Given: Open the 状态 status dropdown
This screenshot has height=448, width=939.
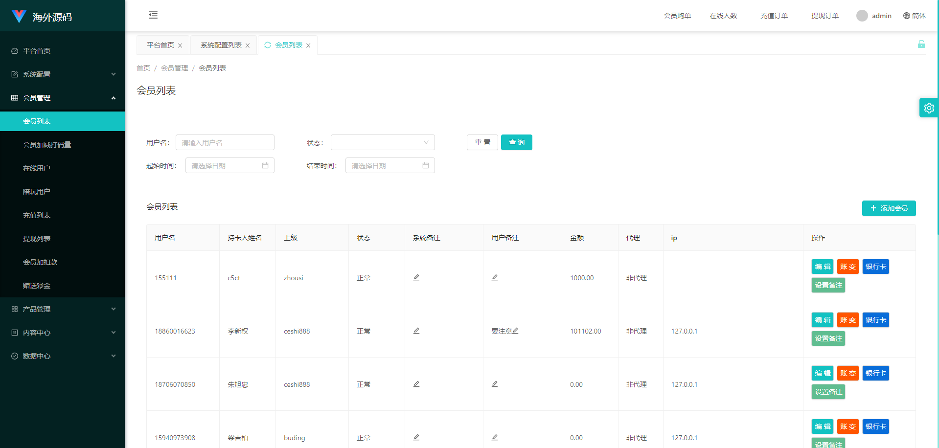Looking at the screenshot, I should [x=383, y=142].
